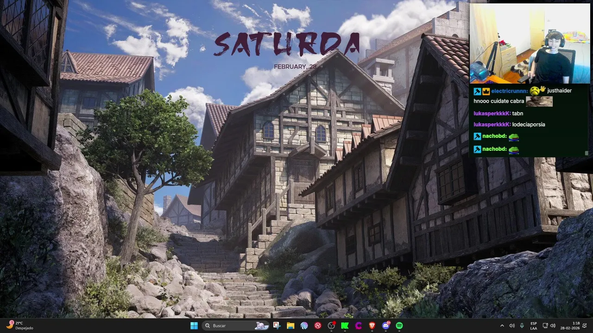Click the volume icon beside network icon
The image size is (593, 333).
tap(553, 326)
